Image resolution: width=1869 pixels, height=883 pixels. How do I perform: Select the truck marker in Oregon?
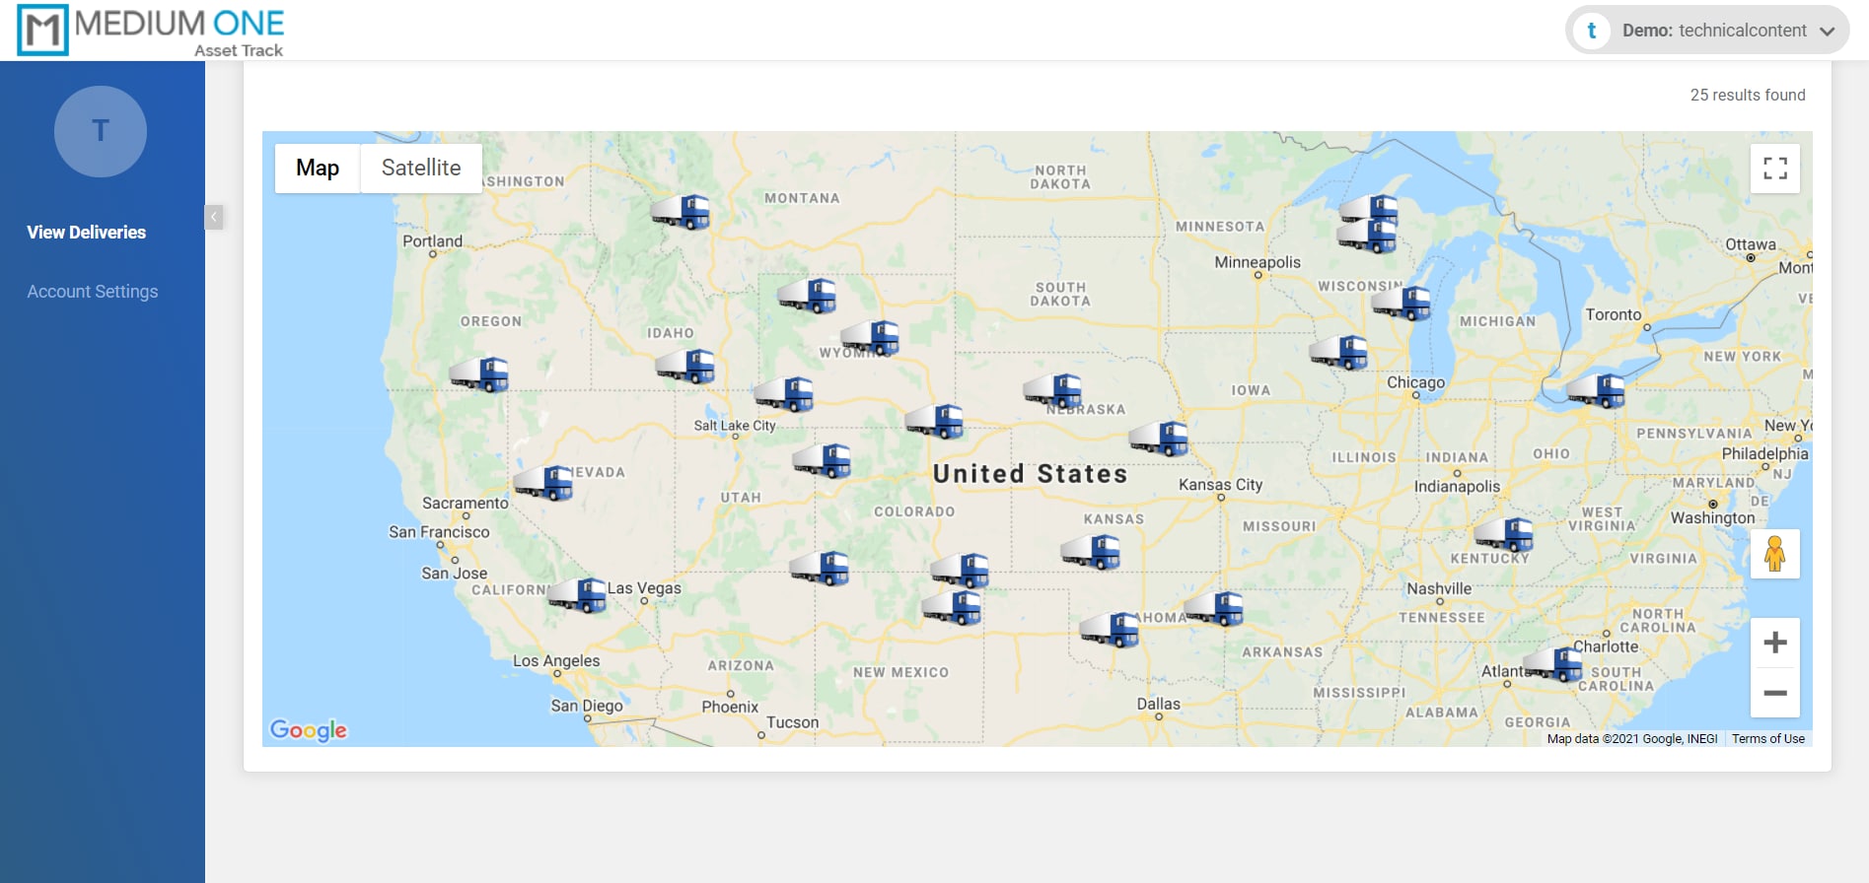[x=479, y=374]
